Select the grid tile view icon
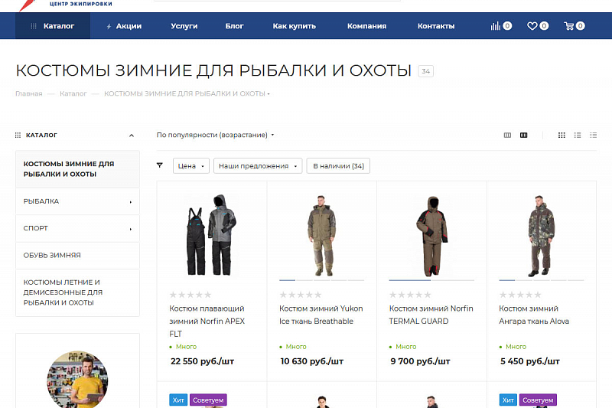 point(562,135)
